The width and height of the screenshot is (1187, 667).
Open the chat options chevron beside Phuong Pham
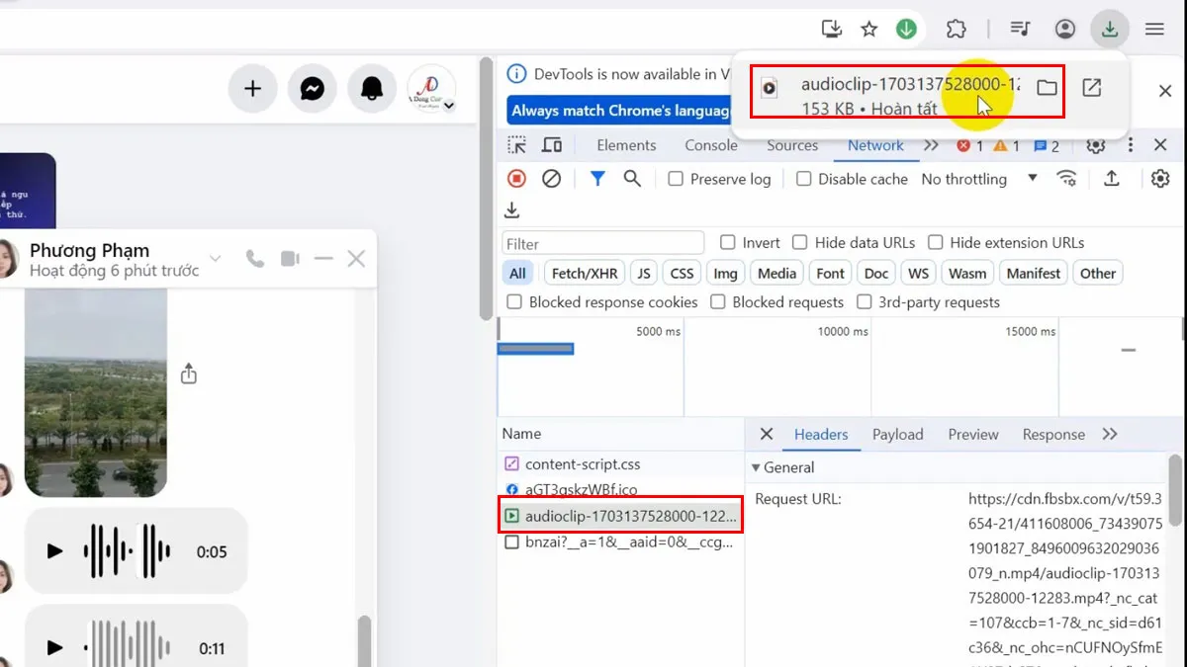pos(215,258)
